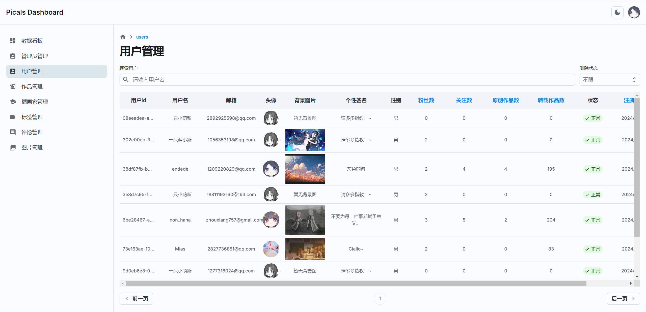Screen dimensions: 646x312
Task: Click the graduation cap icon beside 插画家管理
Action: tap(13, 102)
